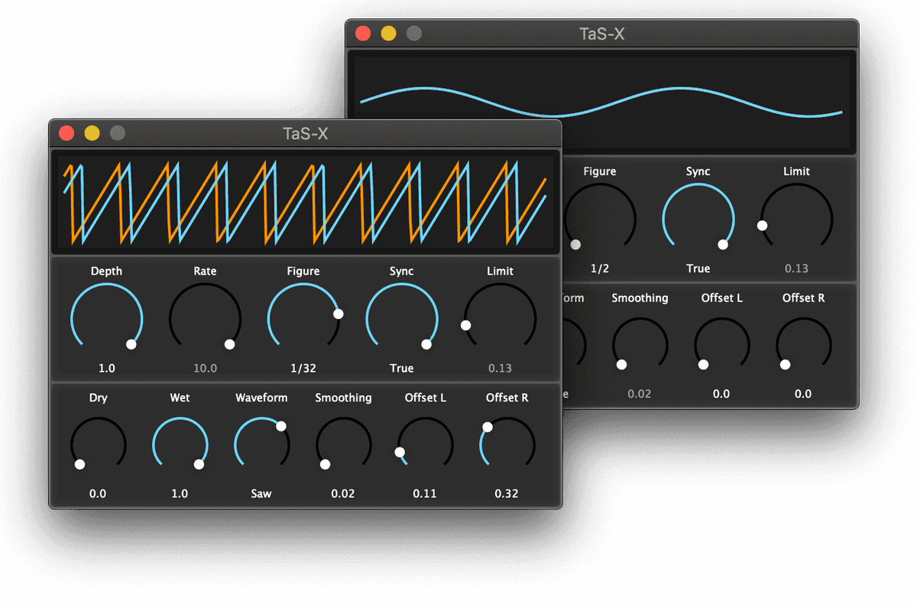Adjust the Limit knob showing 0.13
This screenshot has height=605, width=917.
(500, 316)
